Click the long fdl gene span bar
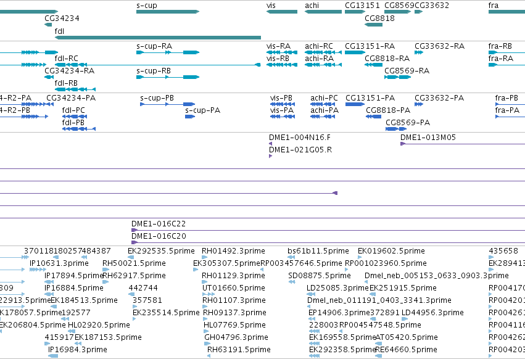525x359 pixels. pos(158,38)
